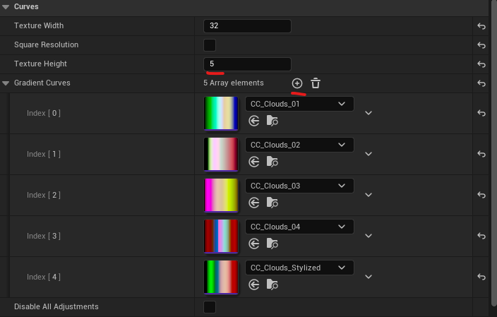
Task: Collapse the Gradient Curves array
Action: click(6, 83)
